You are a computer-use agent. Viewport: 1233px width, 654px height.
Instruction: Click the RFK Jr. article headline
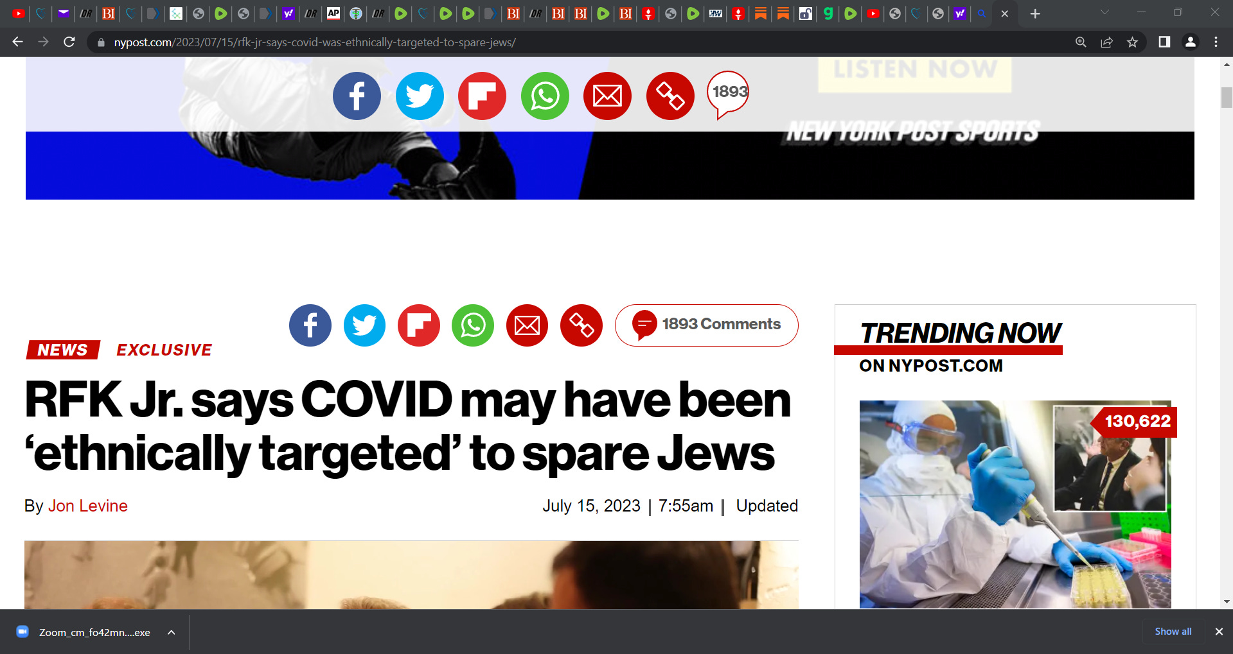407,426
